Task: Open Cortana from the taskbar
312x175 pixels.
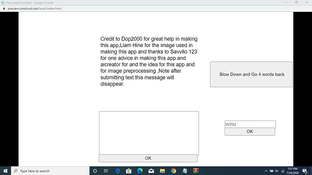Action: click(x=95, y=171)
